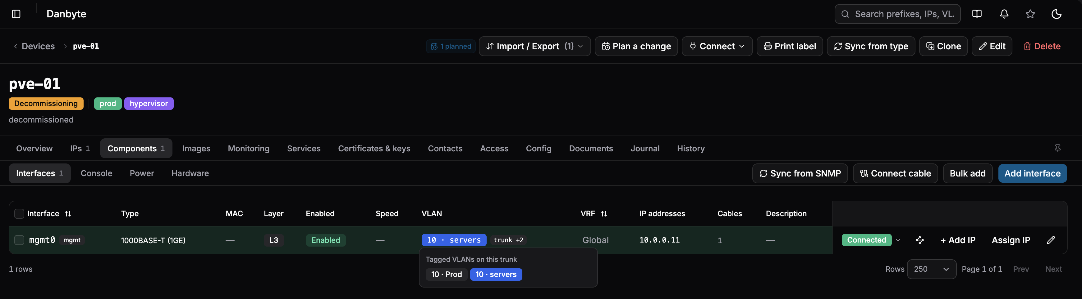Click the favorites star icon
Viewport: 1082px width, 299px height.
click(1030, 14)
